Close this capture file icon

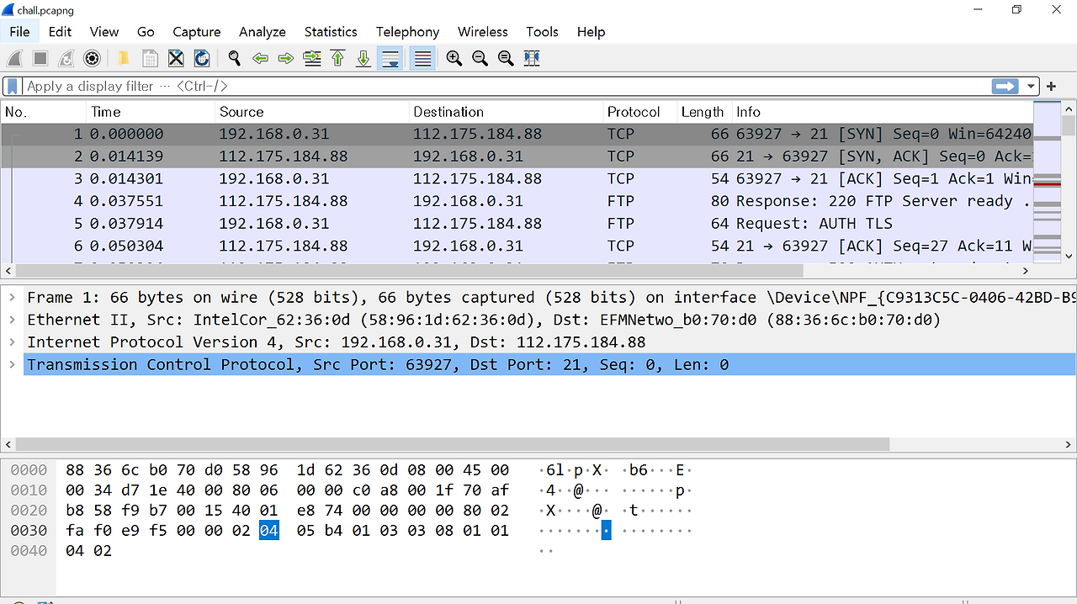coord(176,58)
